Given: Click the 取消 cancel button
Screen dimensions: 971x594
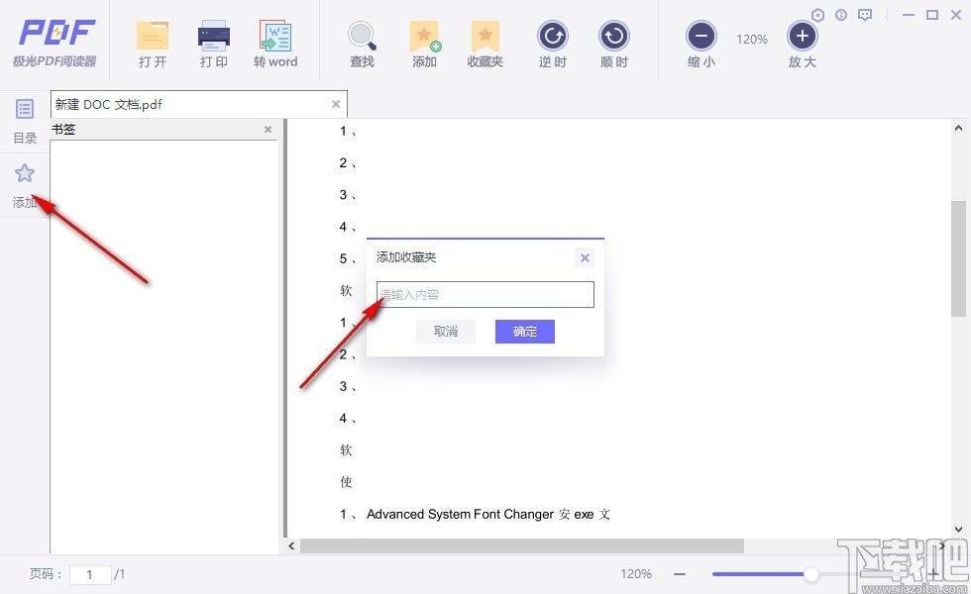Looking at the screenshot, I should (446, 332).
